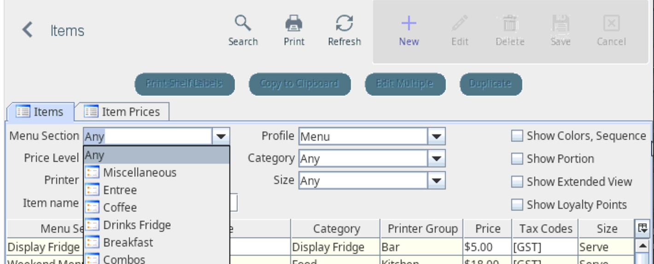Select Combos in the Menu Section list
Screen dimensions: 654x264
tap(157, 258)
